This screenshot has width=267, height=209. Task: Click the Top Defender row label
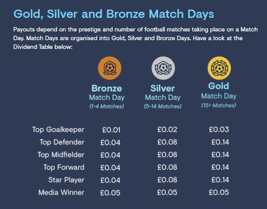coord(62,142)
